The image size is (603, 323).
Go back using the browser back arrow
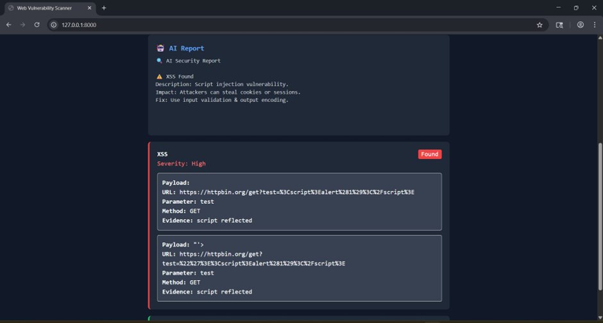8,24
